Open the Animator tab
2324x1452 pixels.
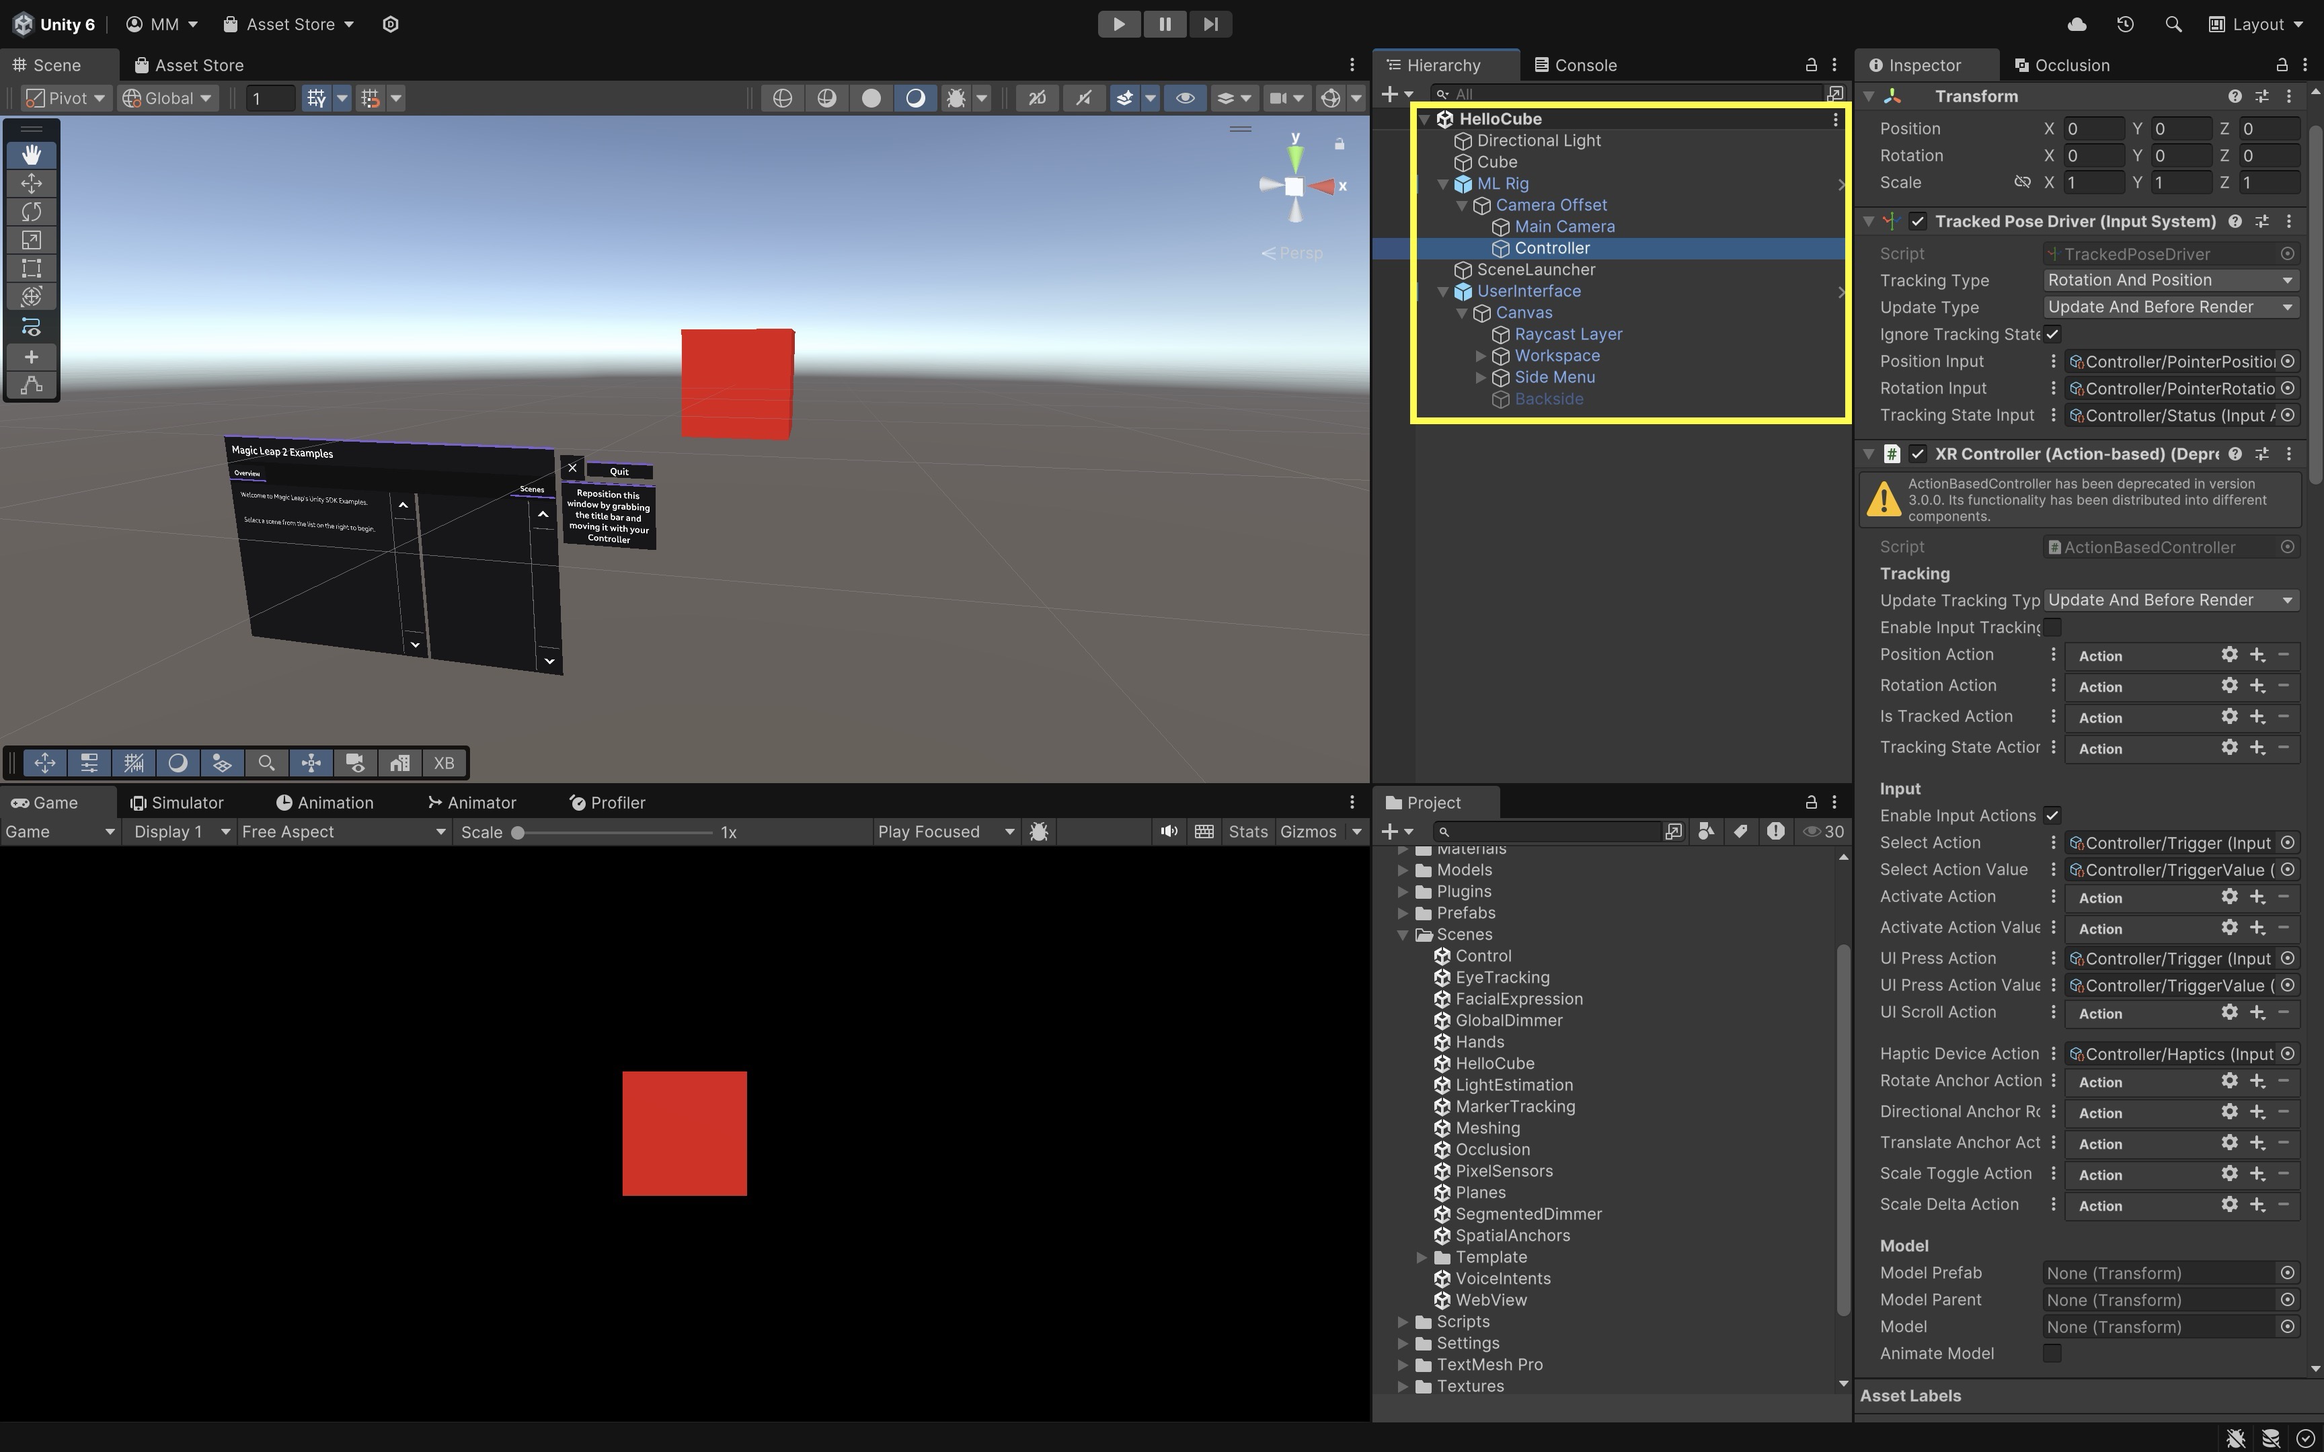(471, 803)
